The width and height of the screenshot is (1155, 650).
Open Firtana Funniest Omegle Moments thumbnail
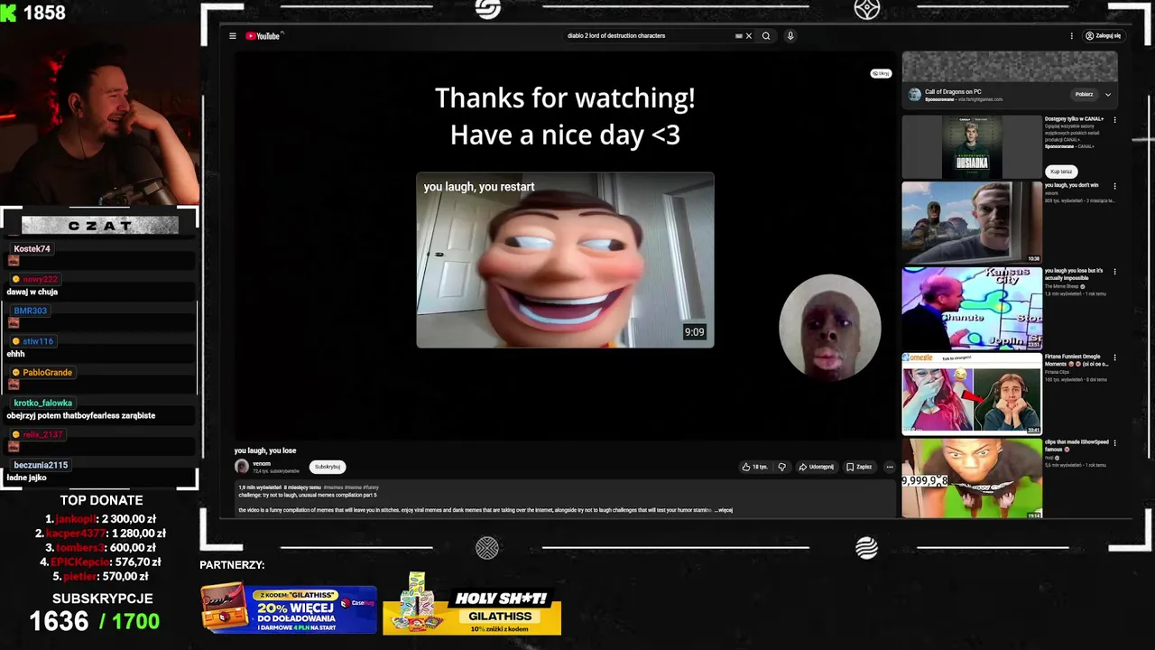[972, 394]
